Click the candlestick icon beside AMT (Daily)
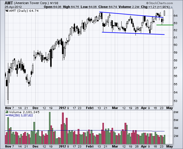The width and height of the screenshot is (183, 149). 7,11
